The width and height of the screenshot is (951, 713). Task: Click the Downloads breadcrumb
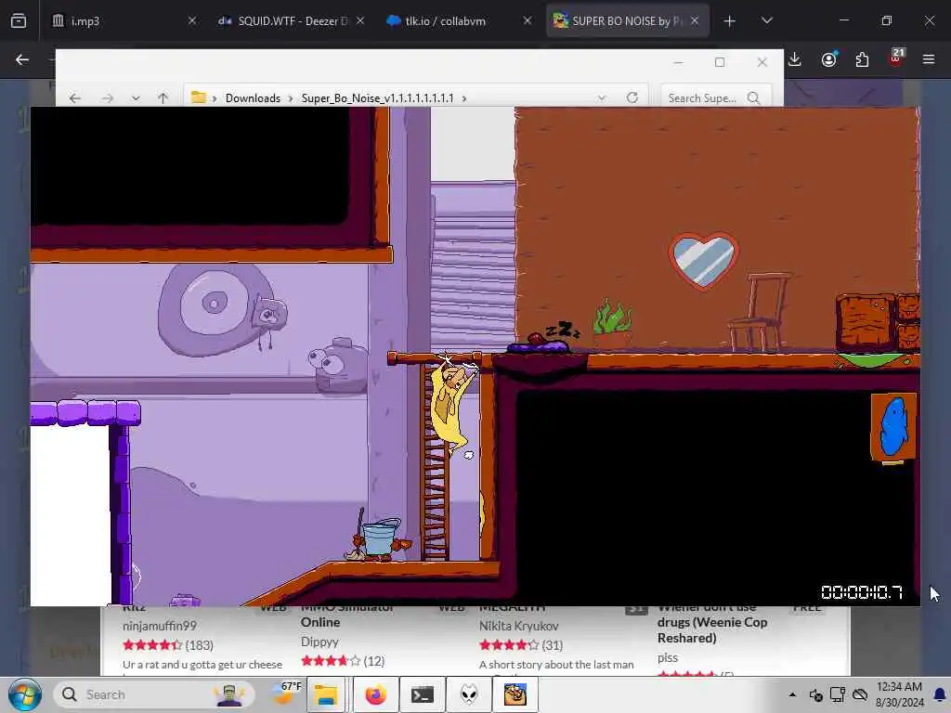coord(253,98)
